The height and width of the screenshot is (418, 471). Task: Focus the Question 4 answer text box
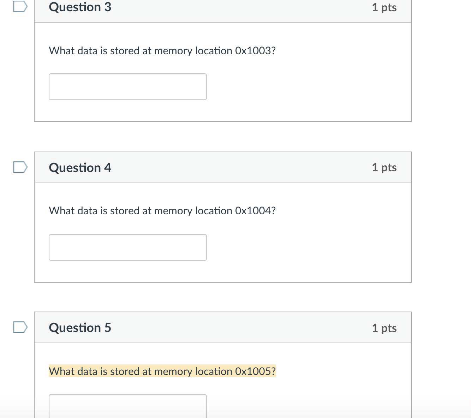pyautogui.click(x=127, y=247)
